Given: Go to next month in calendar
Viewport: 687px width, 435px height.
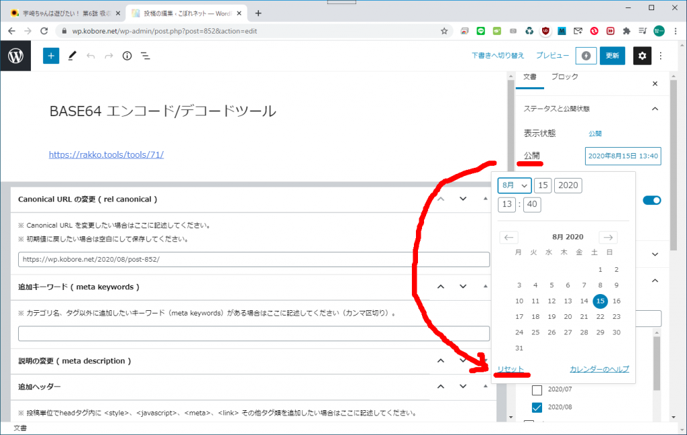Looking at the screenshot, I should click(608, 237).
